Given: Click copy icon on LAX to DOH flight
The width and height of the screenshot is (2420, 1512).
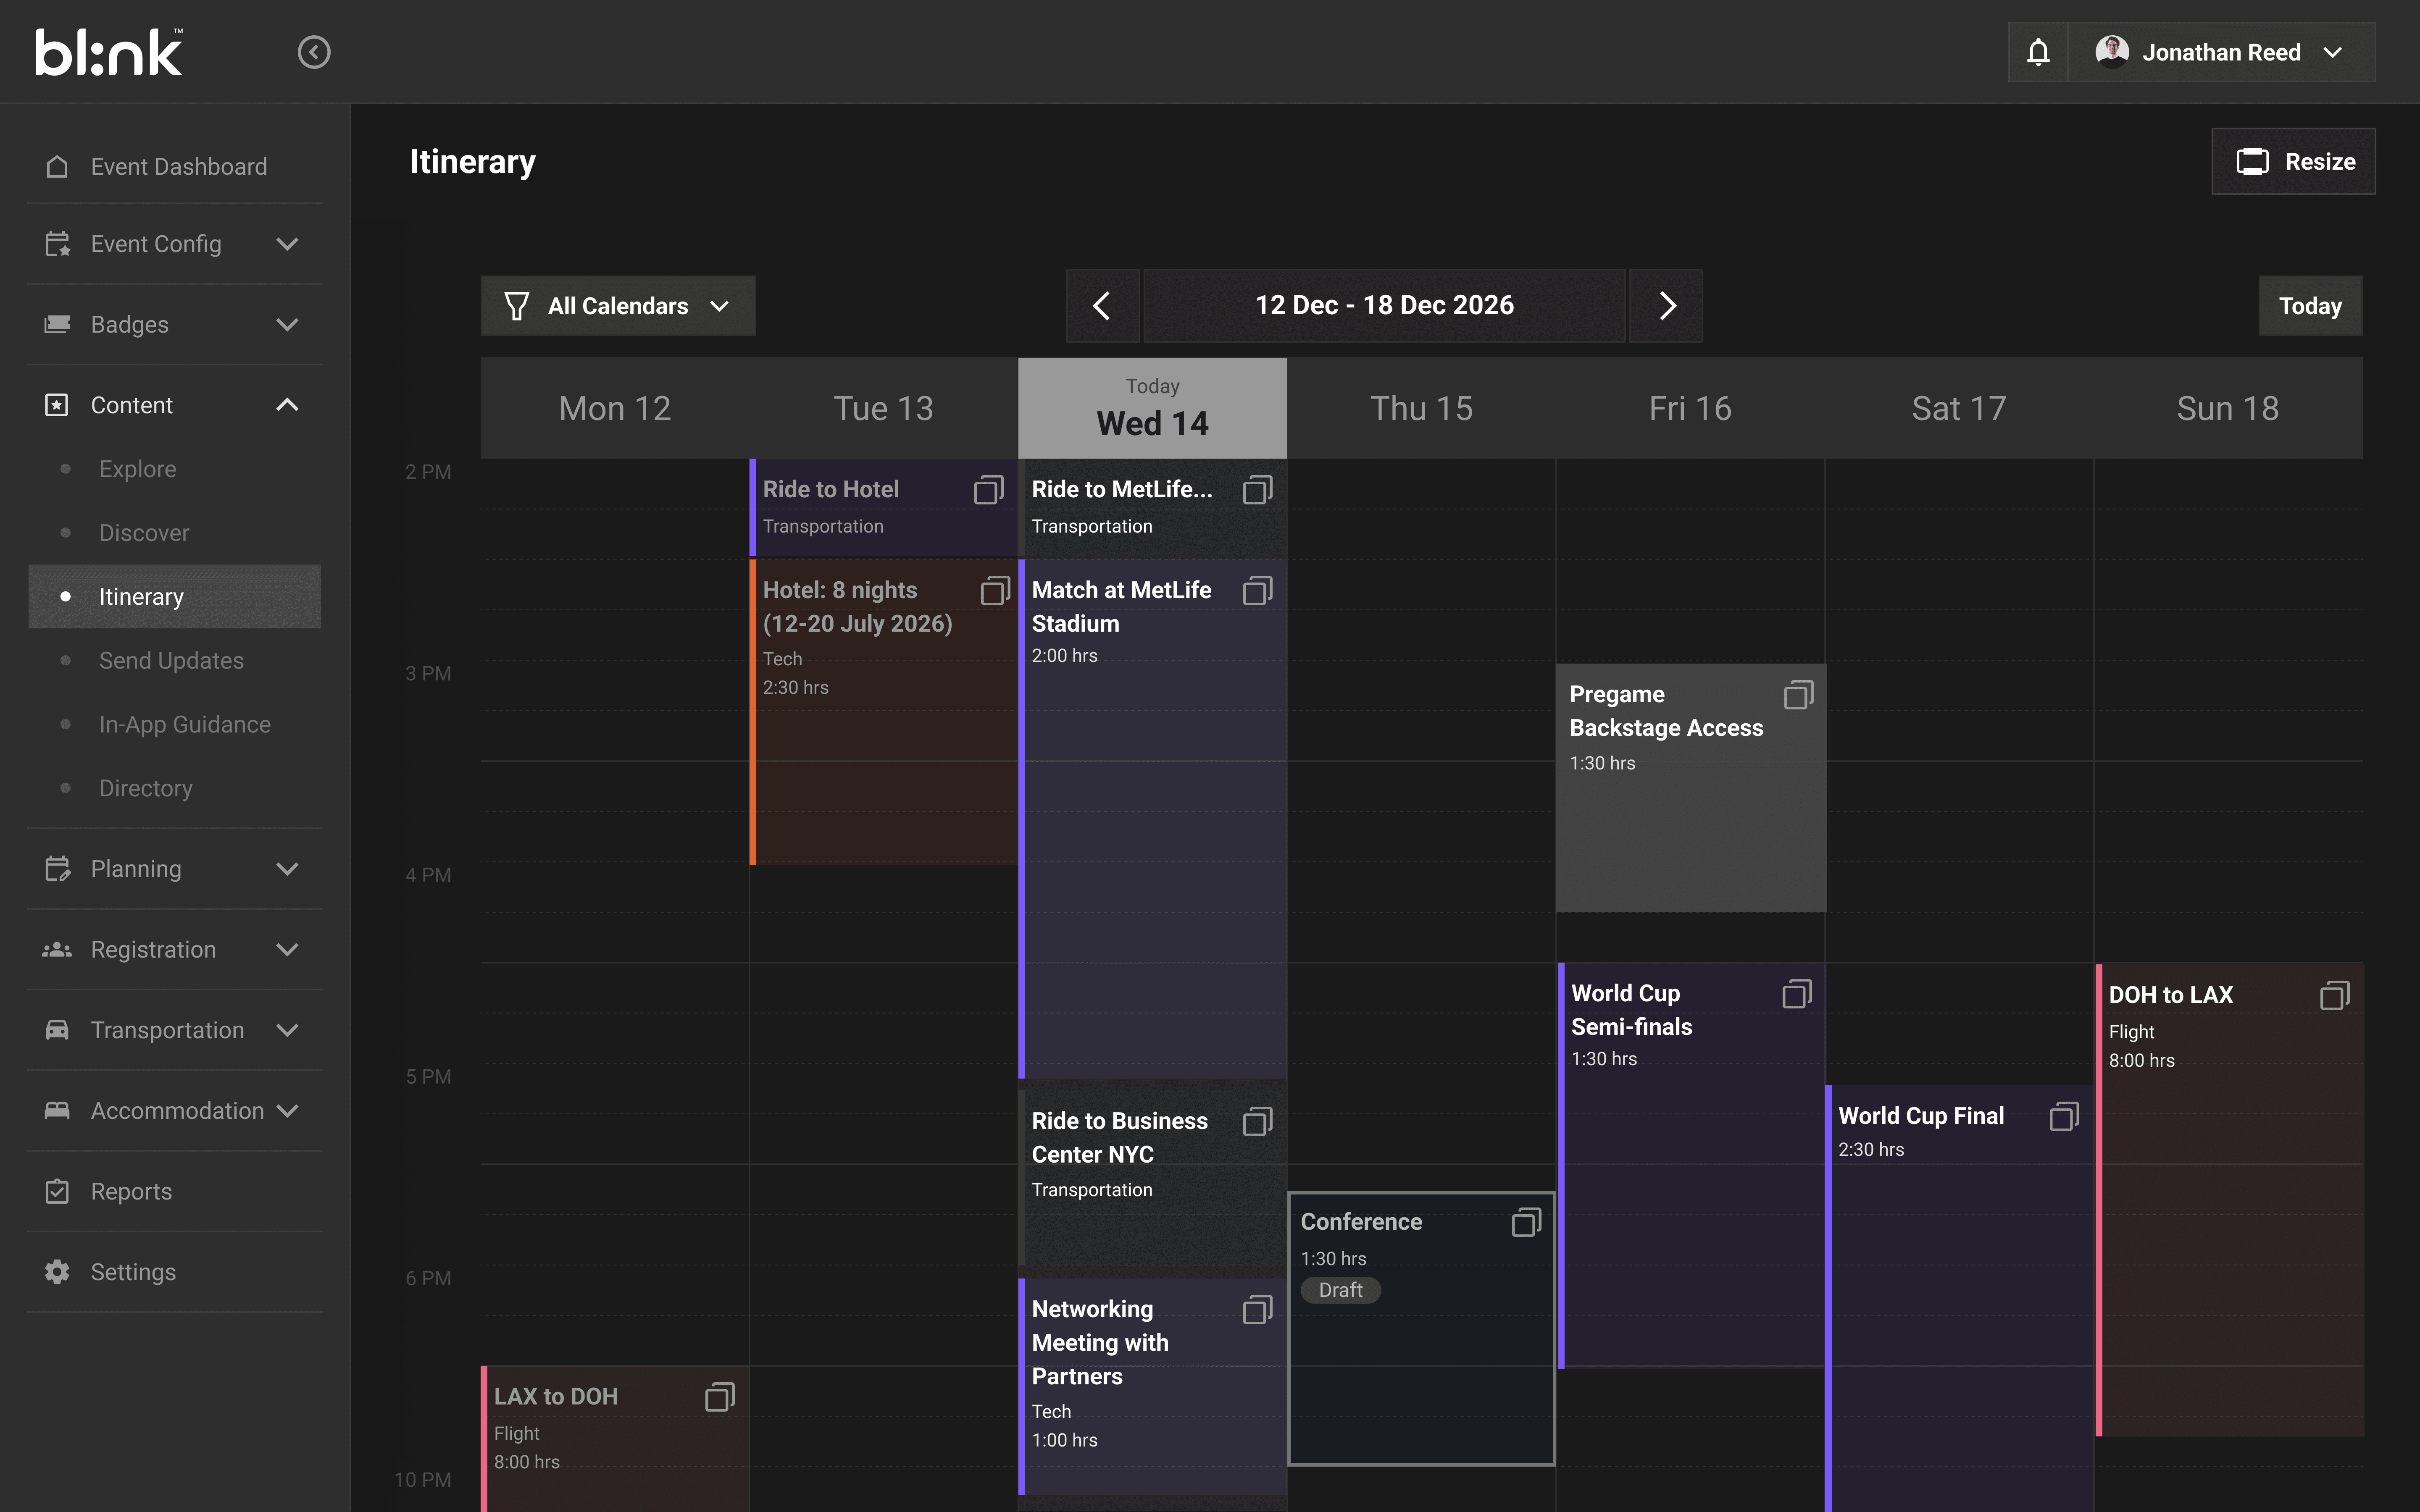Looking at the screenshot, I should click(720, 1397).
